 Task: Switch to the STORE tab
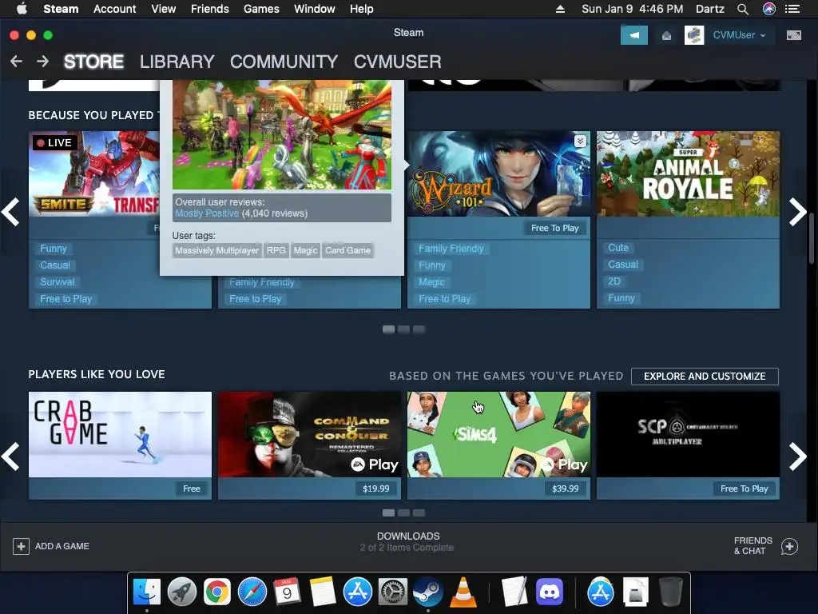[94, 62]
